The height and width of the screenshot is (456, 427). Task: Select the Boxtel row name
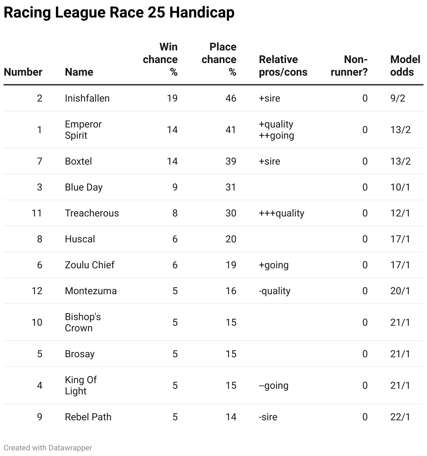(x=78, y=161)
